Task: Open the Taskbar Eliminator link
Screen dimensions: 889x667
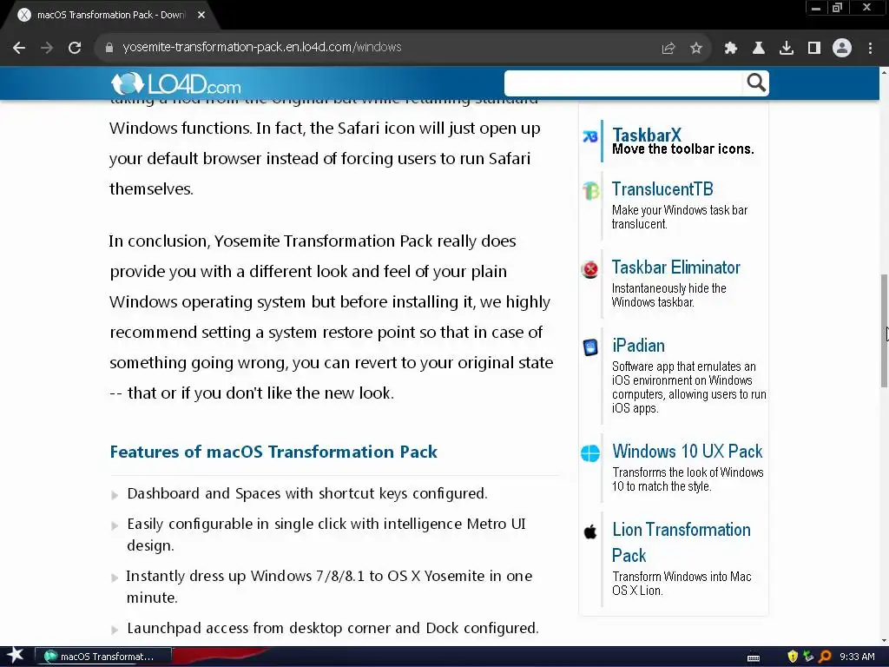Action: point(675,267)
